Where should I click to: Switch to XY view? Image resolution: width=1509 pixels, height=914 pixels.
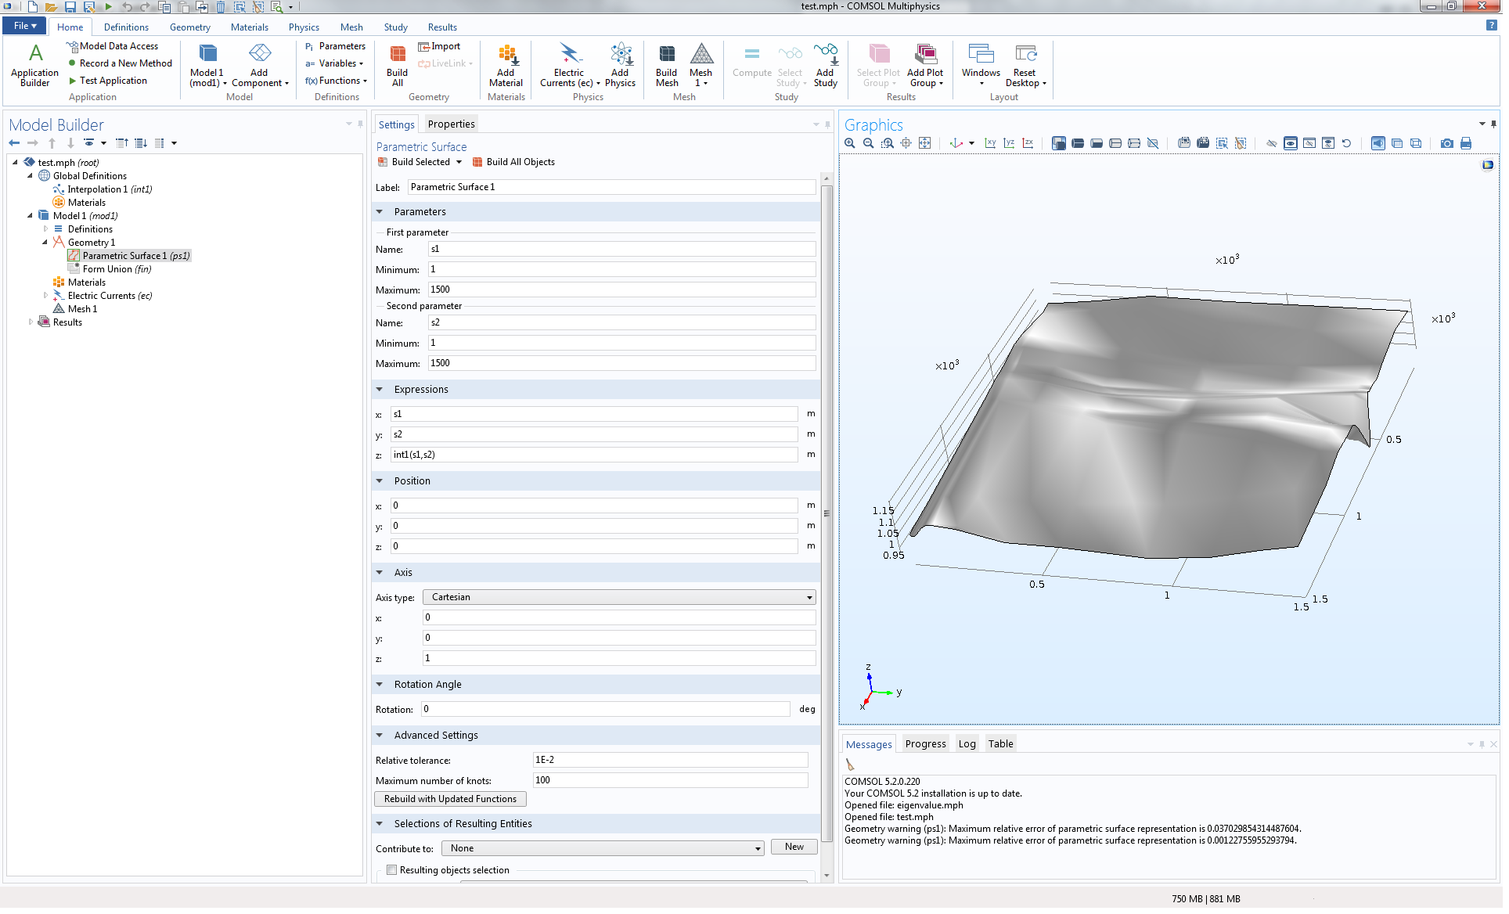tap(990, 143)
